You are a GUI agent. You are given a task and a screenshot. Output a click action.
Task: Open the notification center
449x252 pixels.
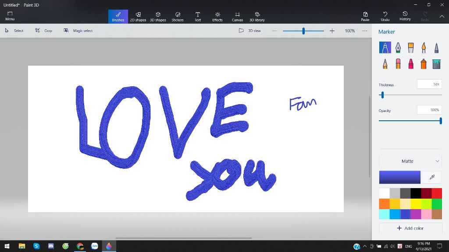pos(439,246)
